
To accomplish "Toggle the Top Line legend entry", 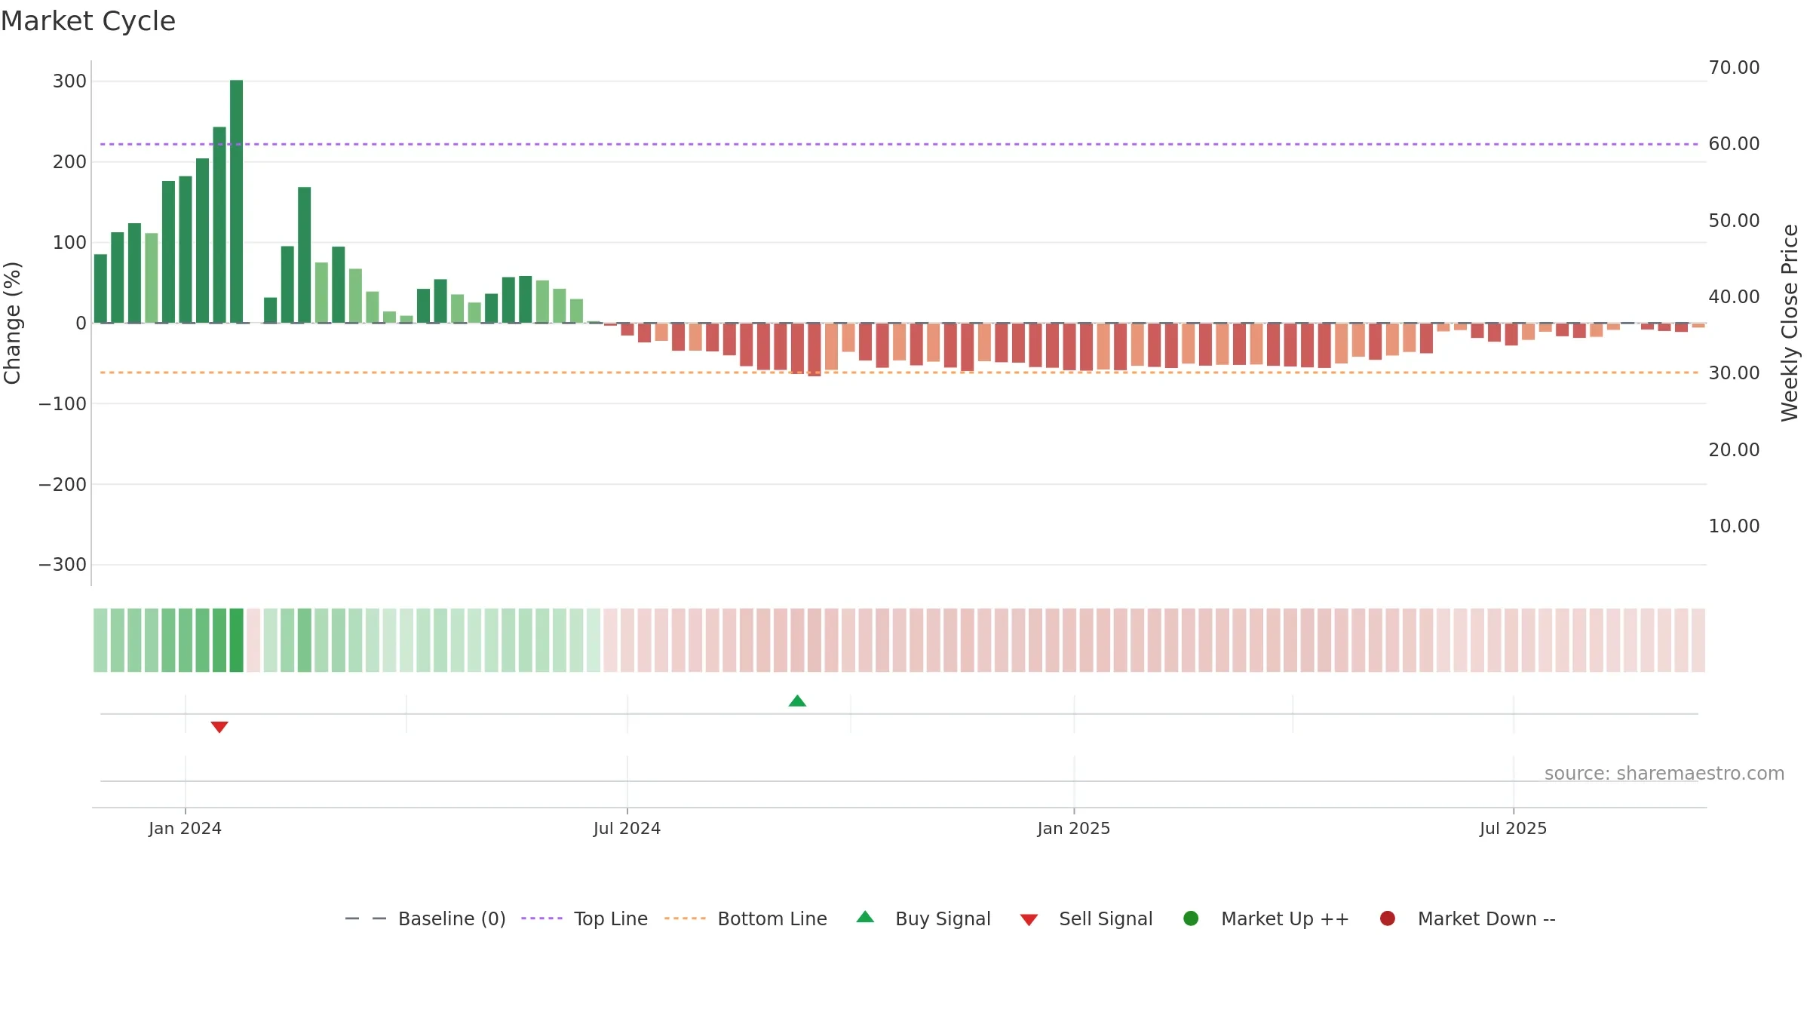I will (584, 918).
